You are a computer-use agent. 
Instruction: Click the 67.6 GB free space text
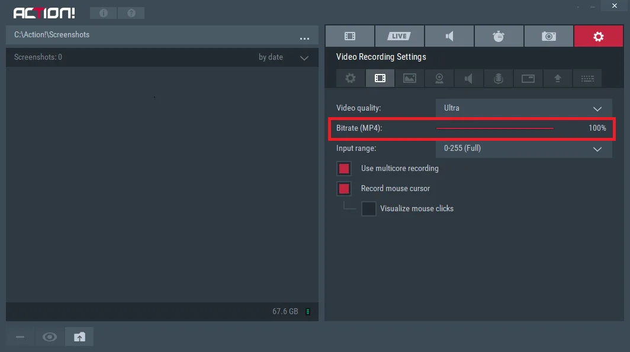click(x=285, y=311)
